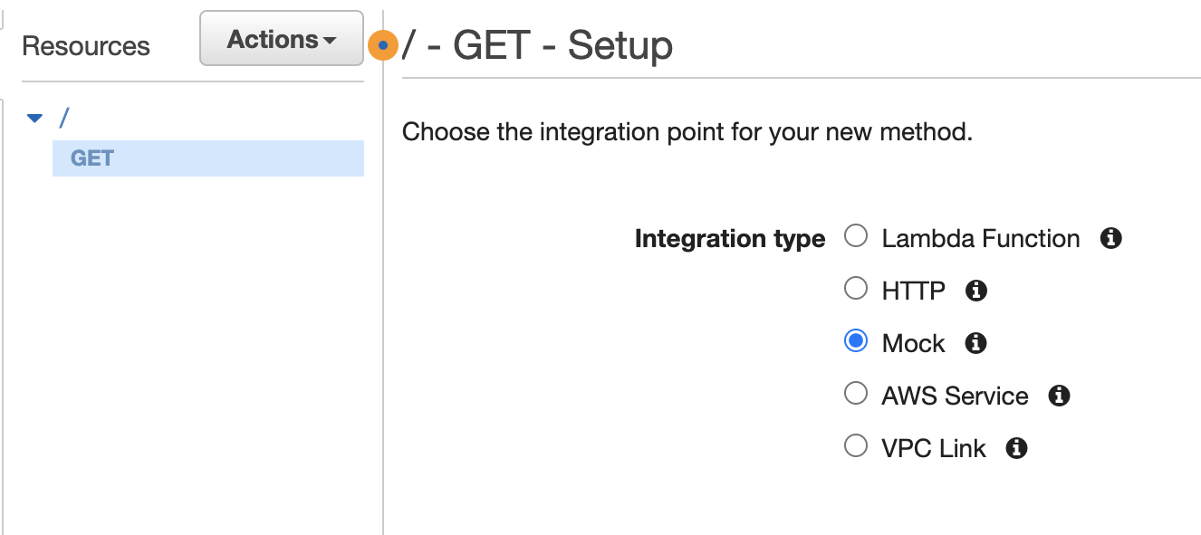Click the AWS Service info icon

point(1059,395)
